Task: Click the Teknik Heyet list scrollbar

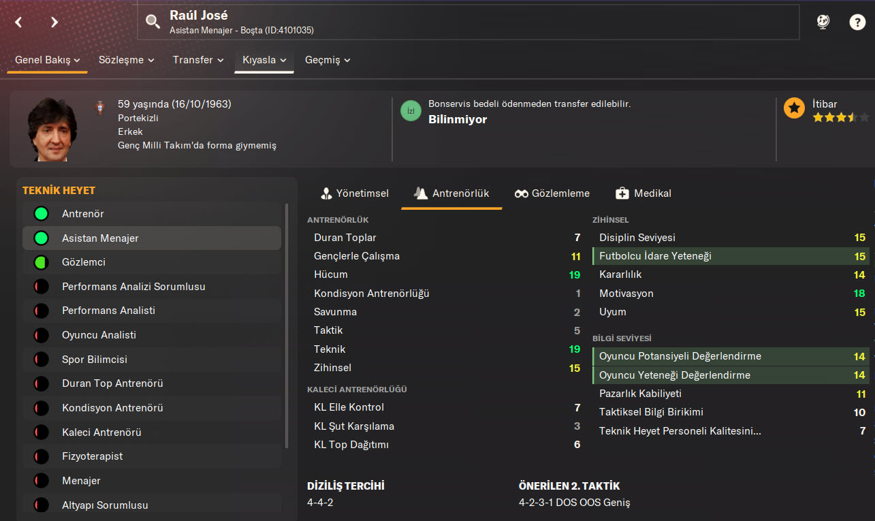Action: coord(287,326)
